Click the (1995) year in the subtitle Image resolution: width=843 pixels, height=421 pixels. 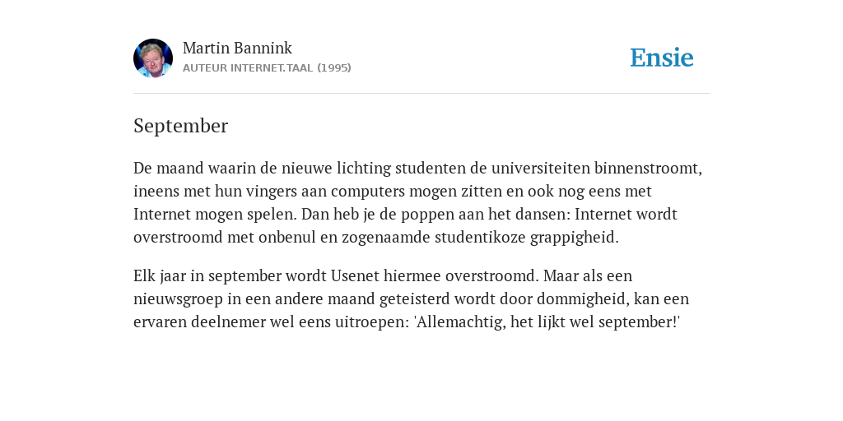click(334, 67)
